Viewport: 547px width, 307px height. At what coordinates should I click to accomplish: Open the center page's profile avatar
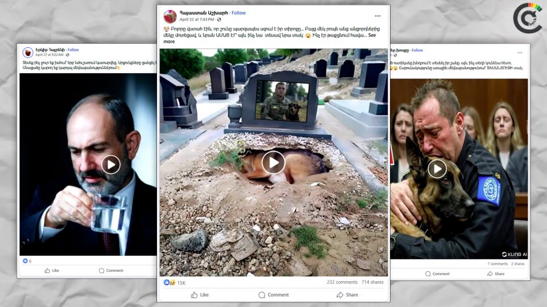point(170,17)
